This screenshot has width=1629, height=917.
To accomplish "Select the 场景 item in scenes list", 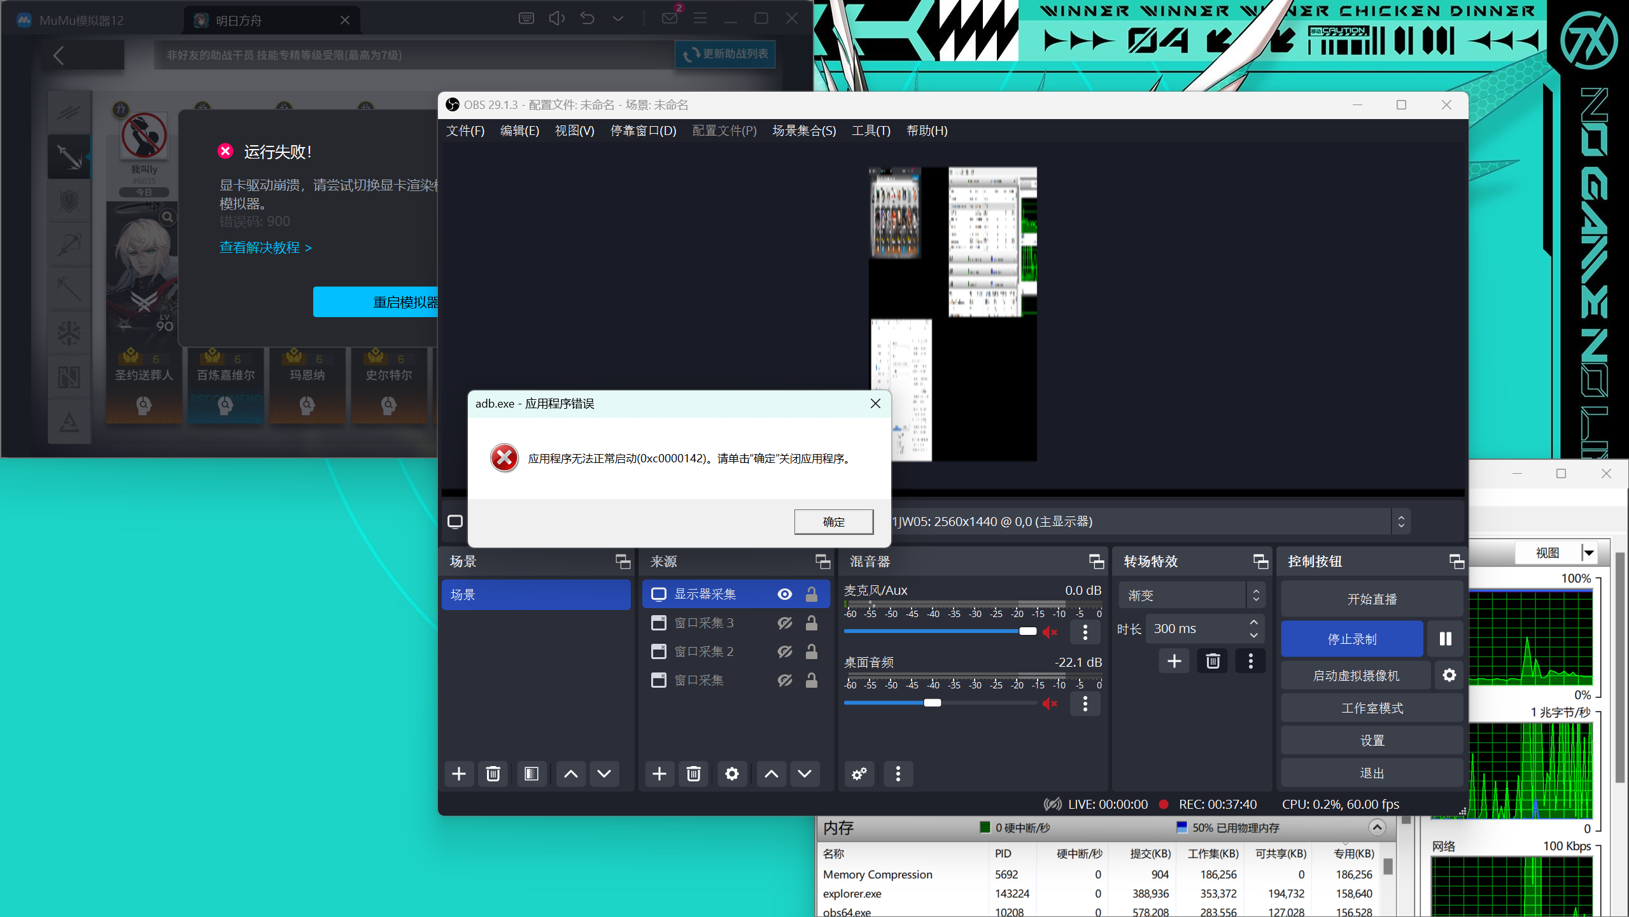I will (536, 595).
